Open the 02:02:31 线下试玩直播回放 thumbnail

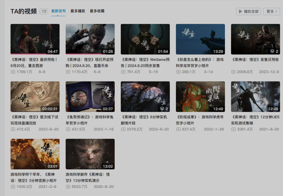[x=35, y=96]
